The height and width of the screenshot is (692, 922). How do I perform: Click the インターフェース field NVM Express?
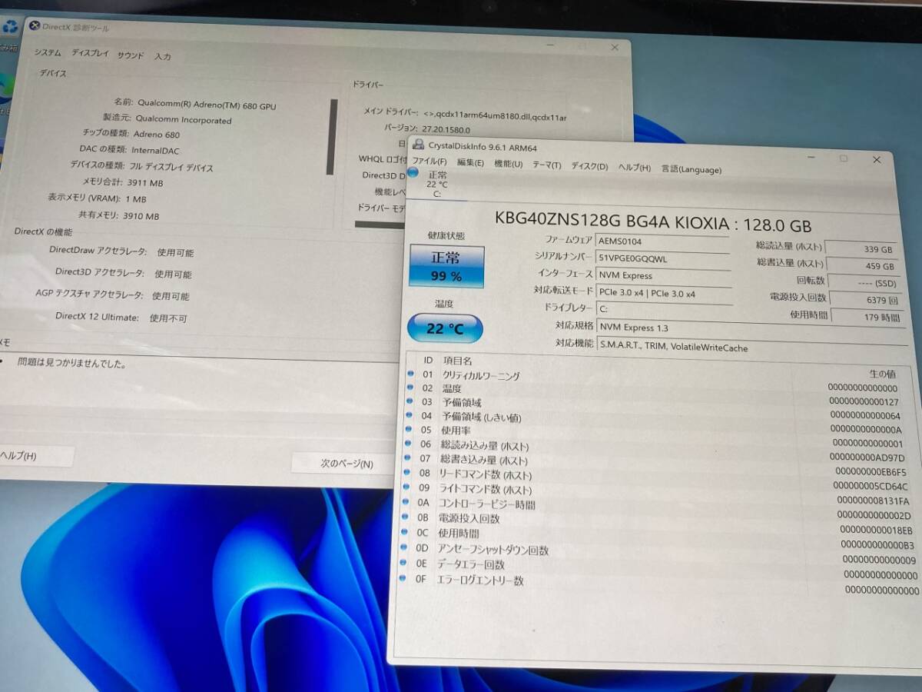(x=663, y=275)
